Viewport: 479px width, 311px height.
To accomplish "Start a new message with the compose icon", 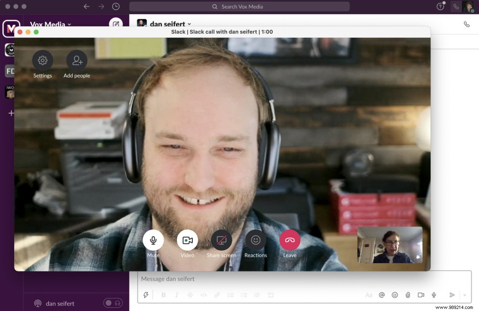I will click(116, 25).
